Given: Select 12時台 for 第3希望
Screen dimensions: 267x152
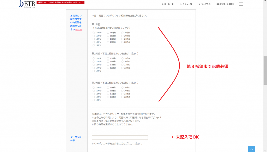Looking at the screenshot, I should coord(94,94).
